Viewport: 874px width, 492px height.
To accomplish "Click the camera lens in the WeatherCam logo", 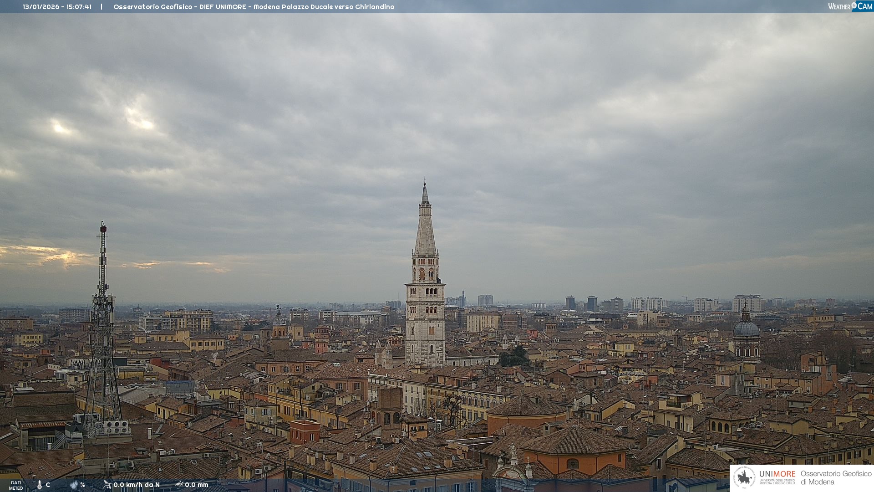I will click(x=854, y=5).
